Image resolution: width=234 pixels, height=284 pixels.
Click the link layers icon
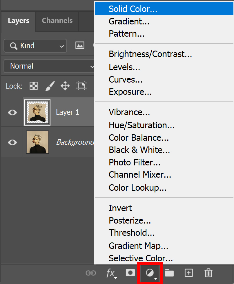click(90, 273)
